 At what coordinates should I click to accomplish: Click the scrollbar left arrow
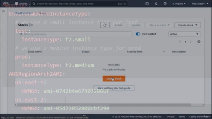coord(16,105)
